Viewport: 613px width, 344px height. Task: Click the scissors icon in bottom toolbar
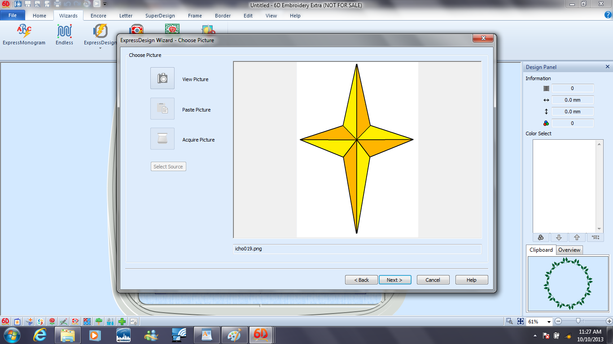click(29, 321)
